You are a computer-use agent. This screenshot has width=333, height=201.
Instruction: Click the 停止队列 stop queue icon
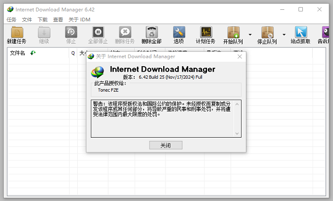pyautogui.click(x=267, y=32)
